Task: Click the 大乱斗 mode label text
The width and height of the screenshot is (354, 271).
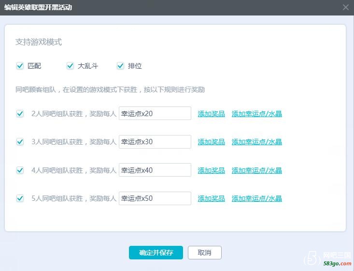Action: pos(88,66)
